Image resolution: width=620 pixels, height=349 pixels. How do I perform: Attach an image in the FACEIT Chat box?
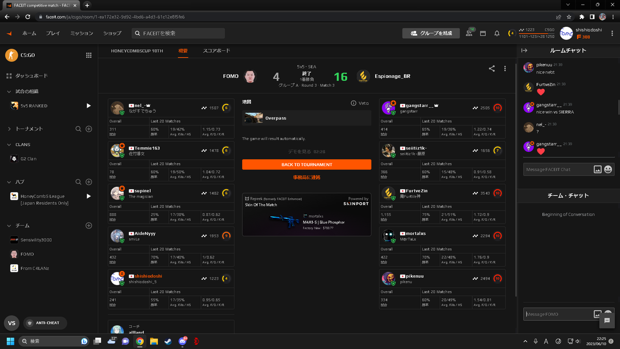598,170
